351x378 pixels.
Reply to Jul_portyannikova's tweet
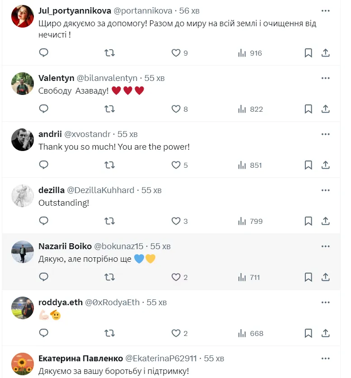tap(44, 52)
